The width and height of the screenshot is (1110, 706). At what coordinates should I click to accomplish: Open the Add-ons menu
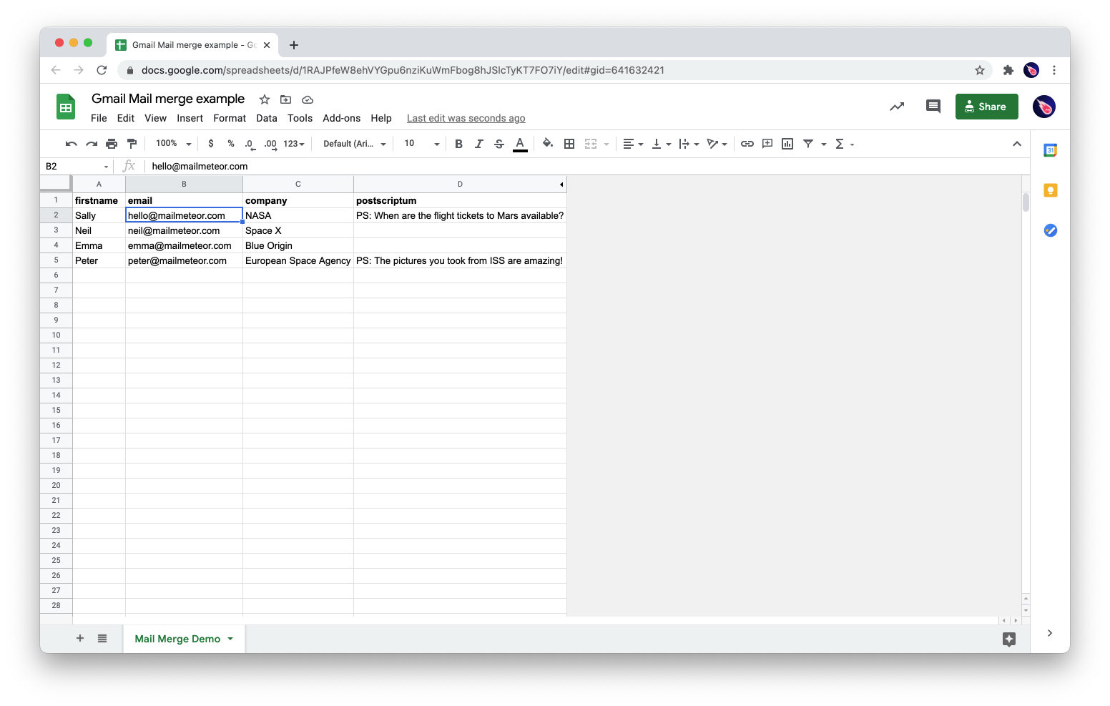coord(342,118)
